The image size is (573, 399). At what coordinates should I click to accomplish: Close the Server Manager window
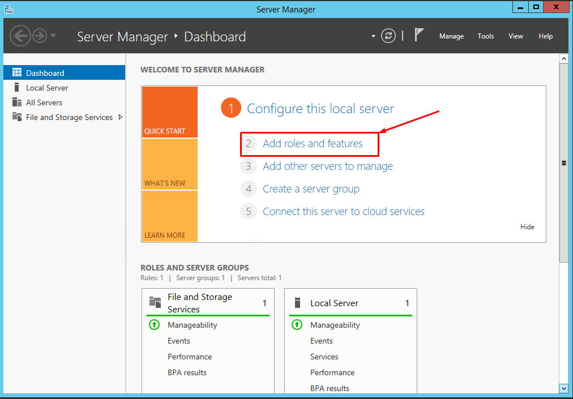pyautogui.click(x=556, y=7)
